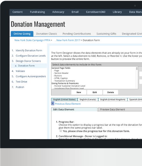Click the New button
The image size is (142, 166).
point(79,92)
